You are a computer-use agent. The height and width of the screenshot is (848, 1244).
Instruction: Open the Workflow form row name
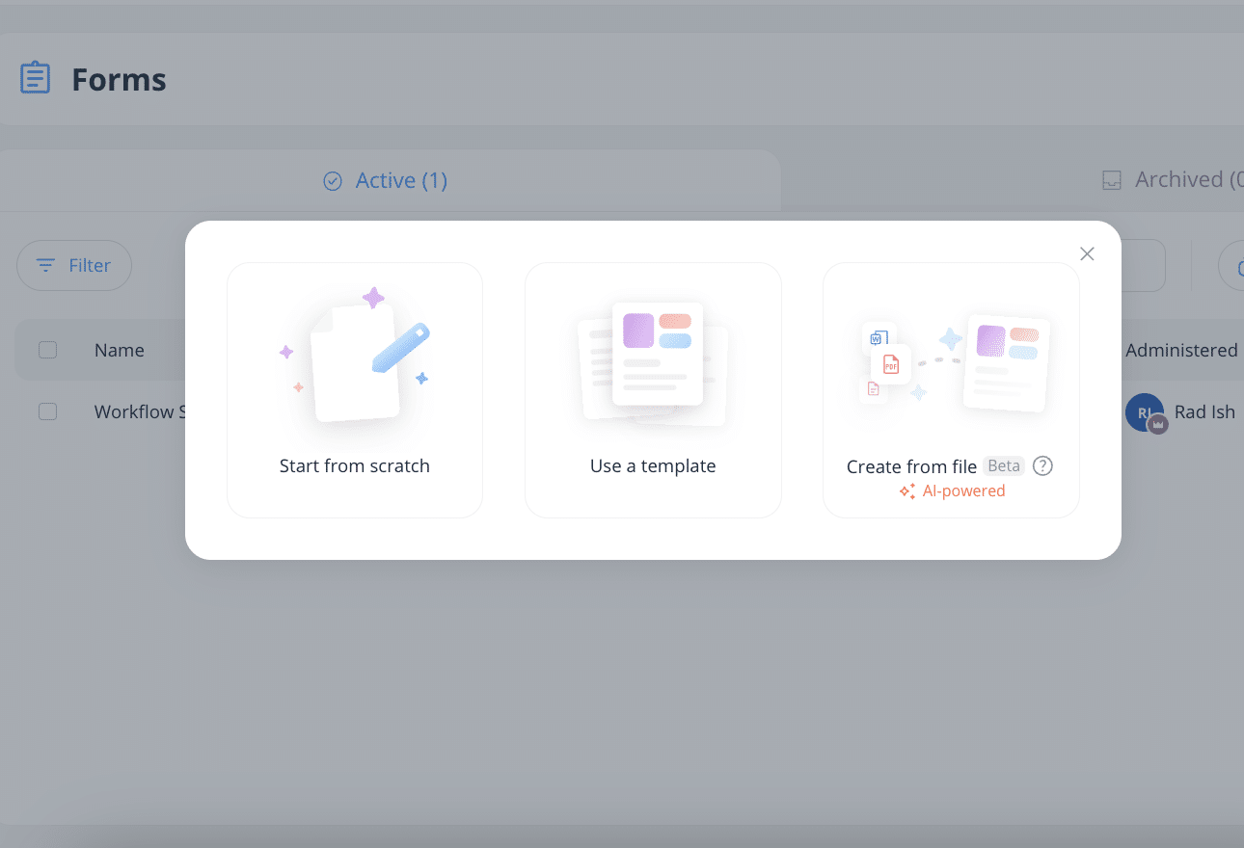[x=140, y=411]
